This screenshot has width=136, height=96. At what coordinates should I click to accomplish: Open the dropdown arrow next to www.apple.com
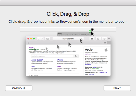pyautogui.click(x=40, y=50)
